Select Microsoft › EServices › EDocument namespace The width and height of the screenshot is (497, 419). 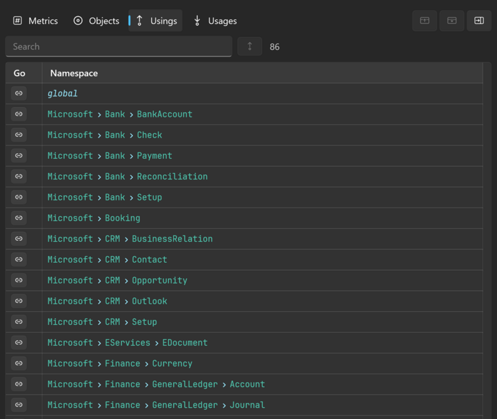click(127, 342)
